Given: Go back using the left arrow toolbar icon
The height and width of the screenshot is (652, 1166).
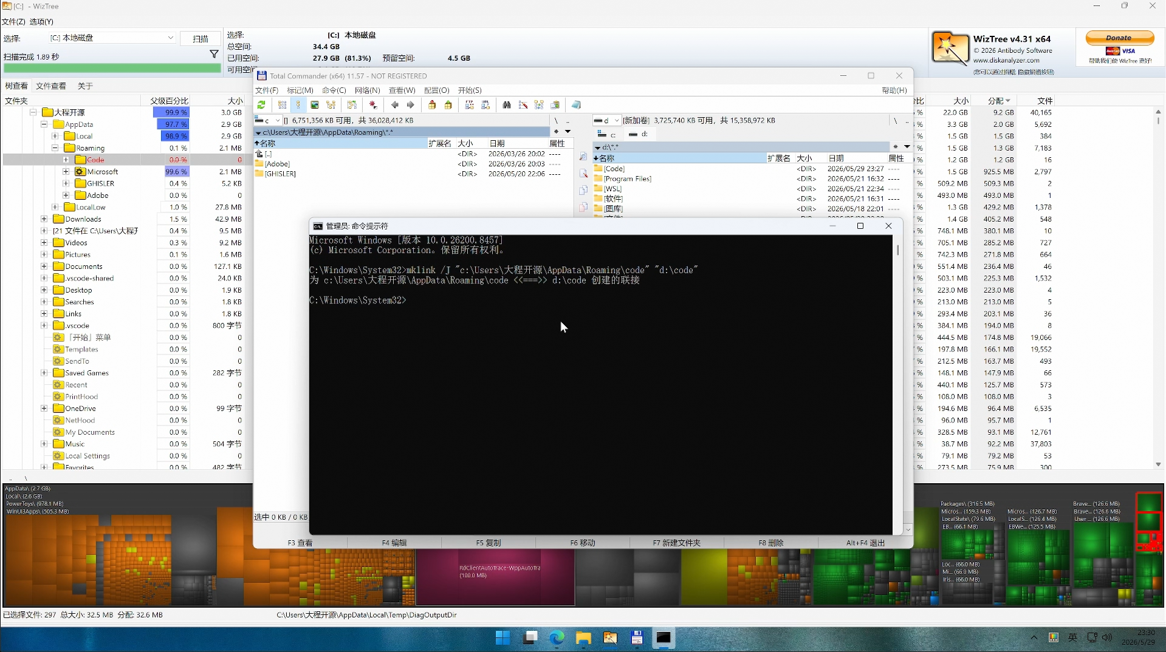Looking at the screenshot, I should pos(394,105).
